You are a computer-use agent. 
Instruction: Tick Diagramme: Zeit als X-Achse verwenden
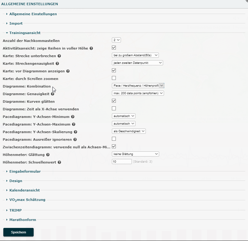[x=114, y=108]
